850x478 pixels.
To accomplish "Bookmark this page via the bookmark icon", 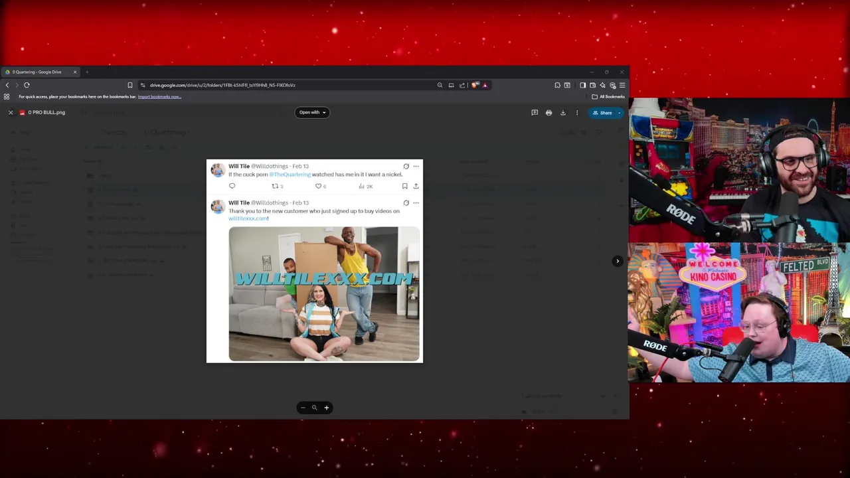I will point(130,85).
